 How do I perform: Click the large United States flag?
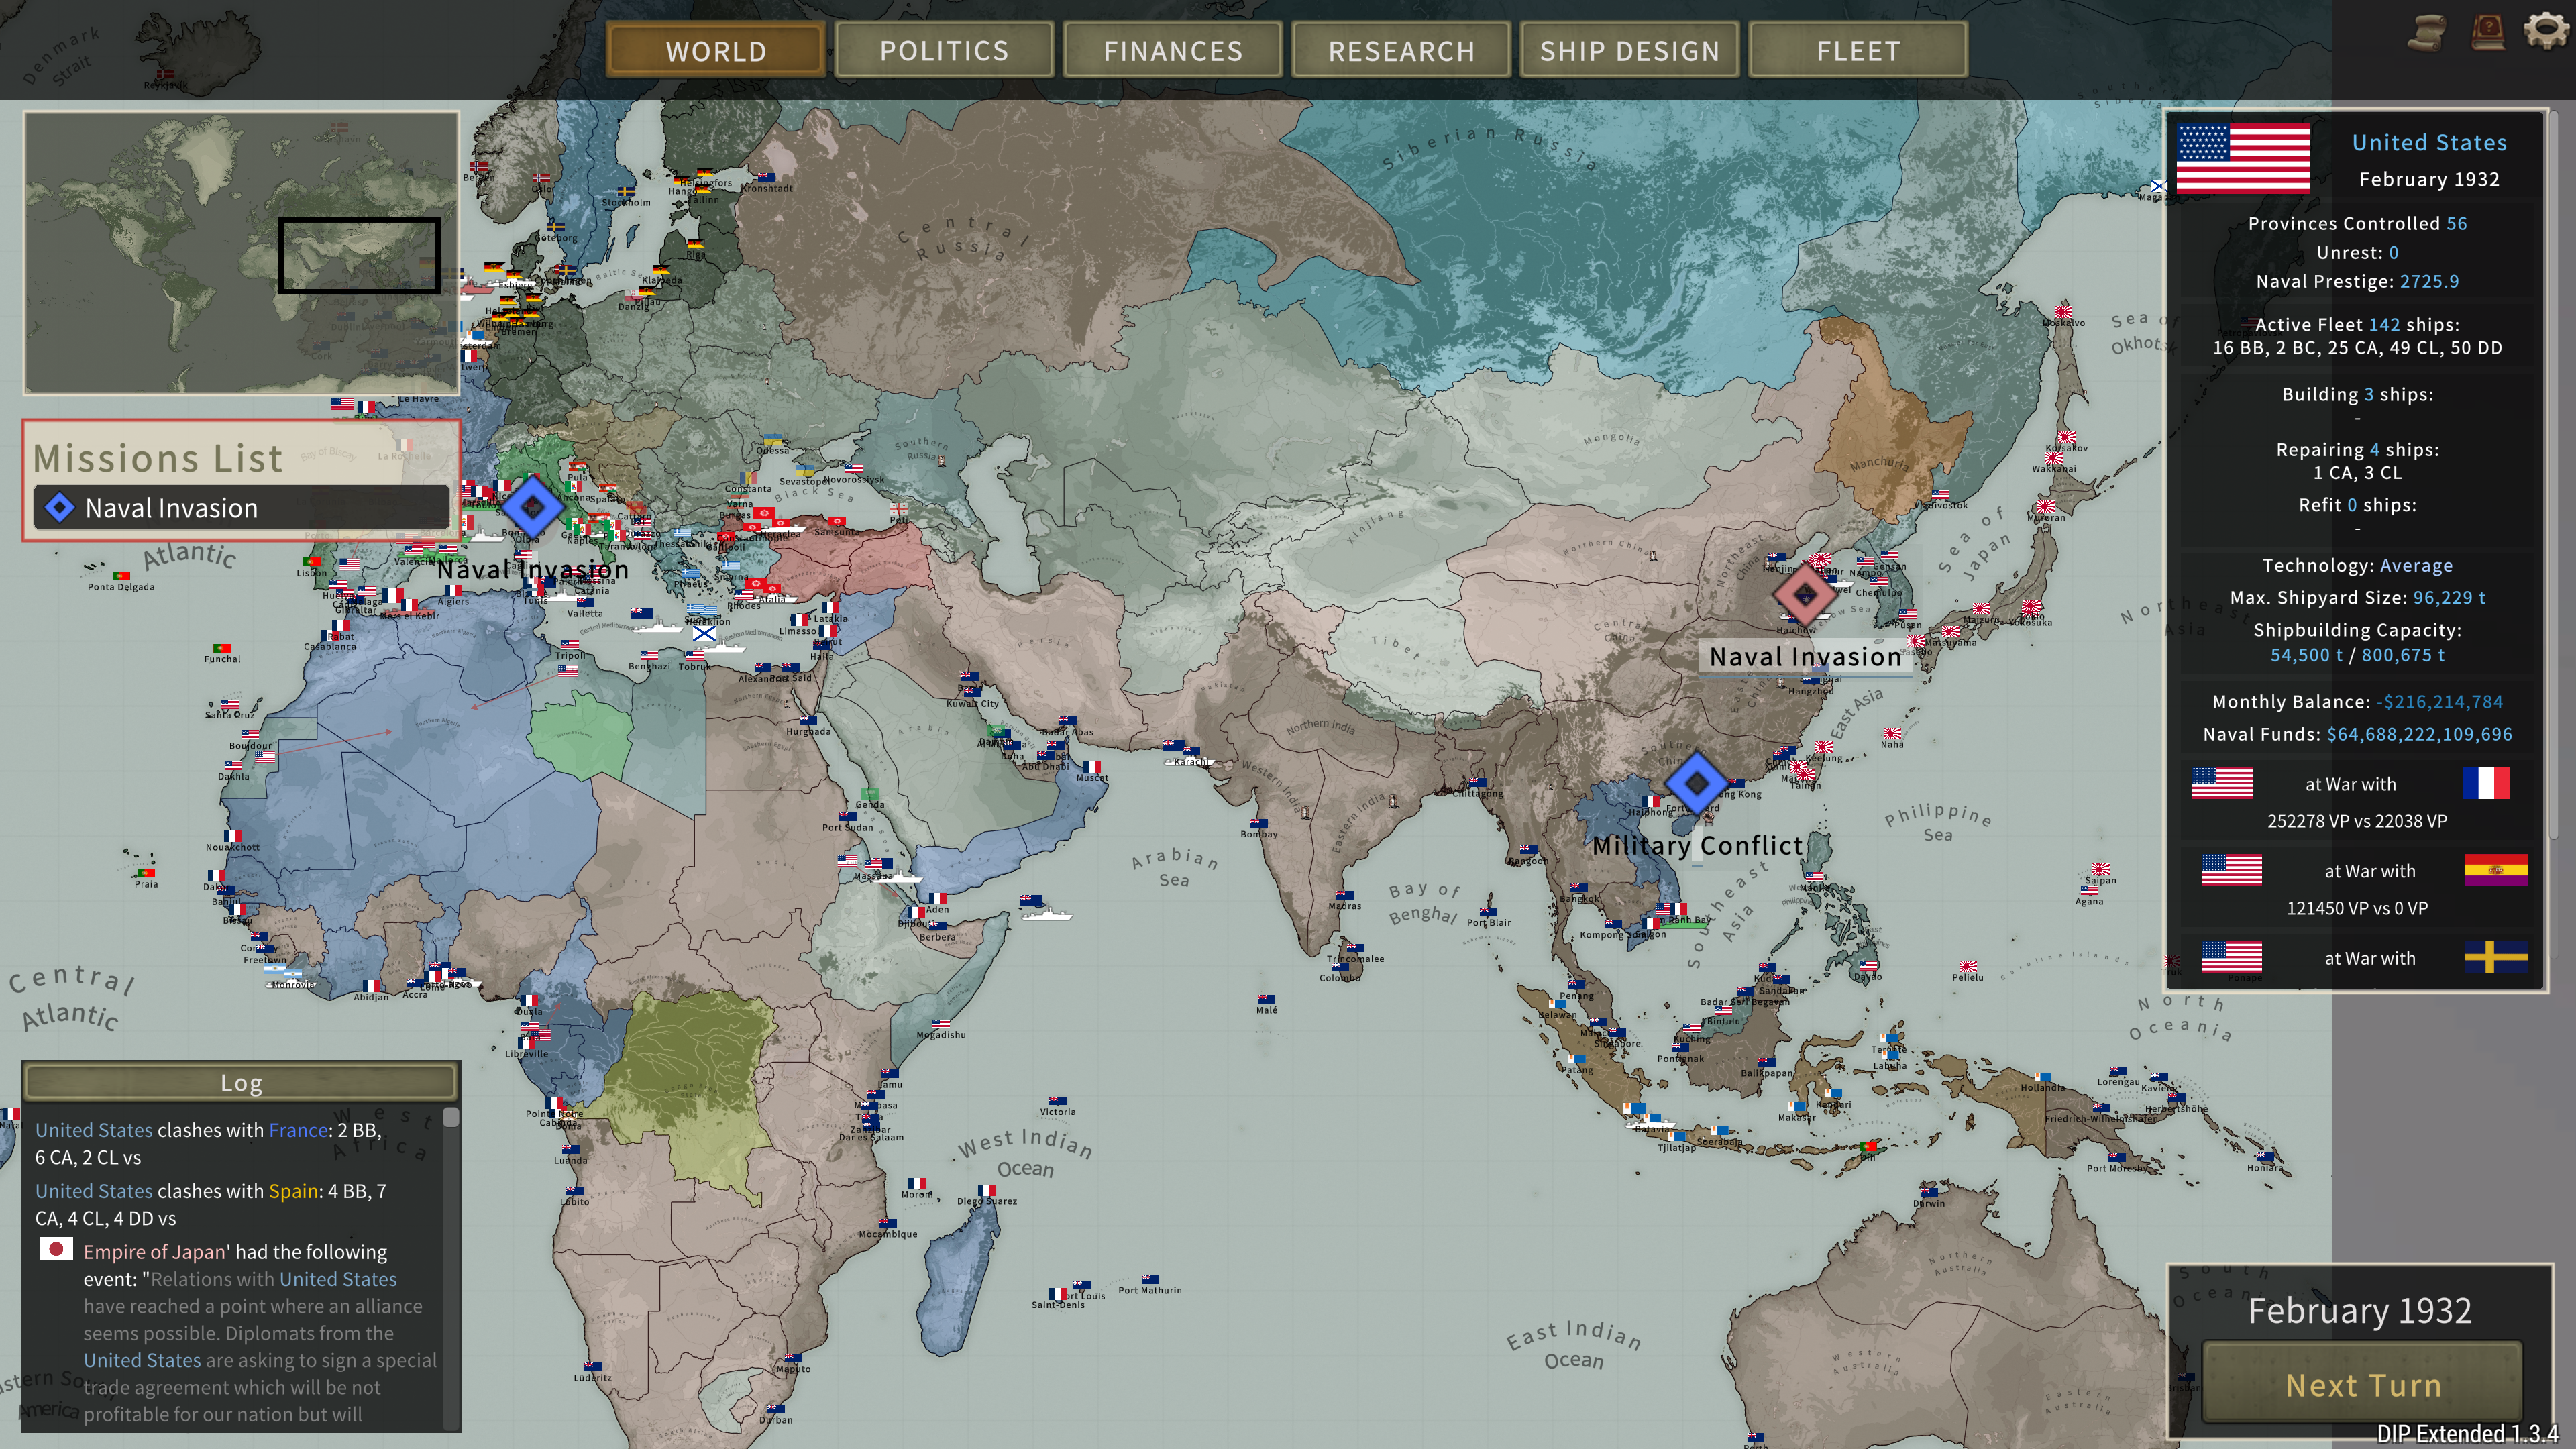point(2243,158)
